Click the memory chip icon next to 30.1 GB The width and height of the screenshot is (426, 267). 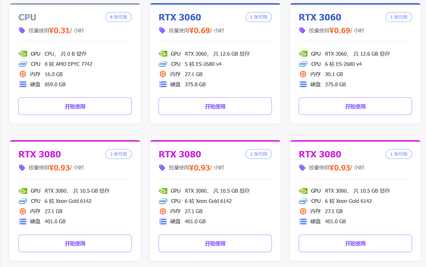click(x=303, y=74)
